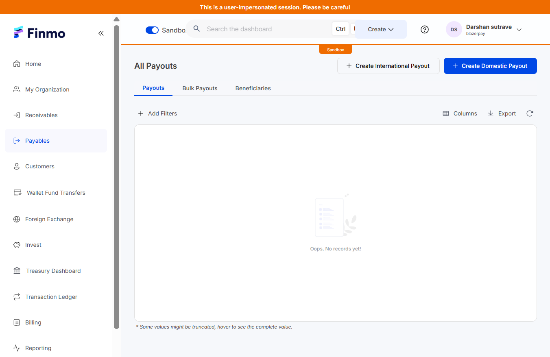Click Create Domestic Payout button
This screenshot has width=550, height=357.
coord(490,66)
